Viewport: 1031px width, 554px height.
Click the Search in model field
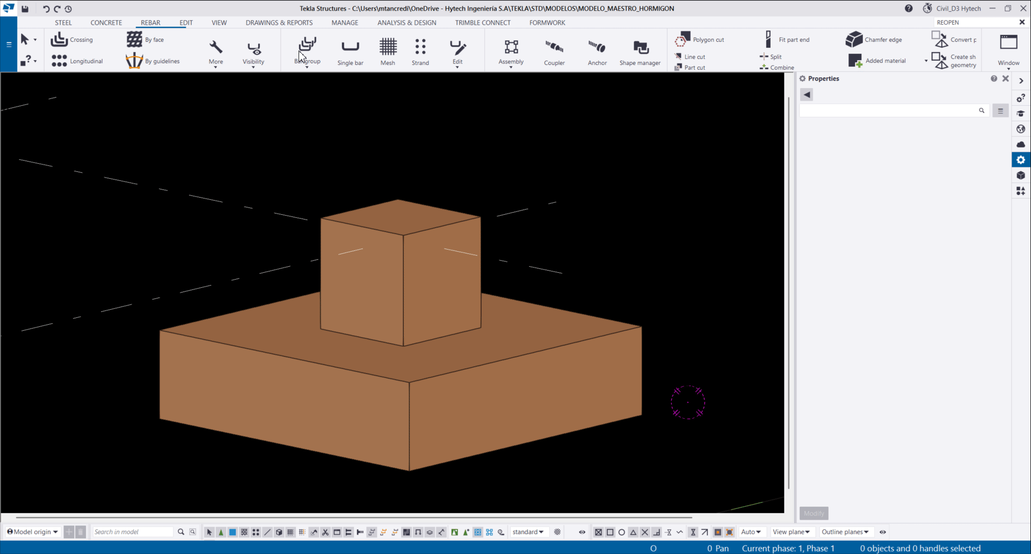click(133, 532)
